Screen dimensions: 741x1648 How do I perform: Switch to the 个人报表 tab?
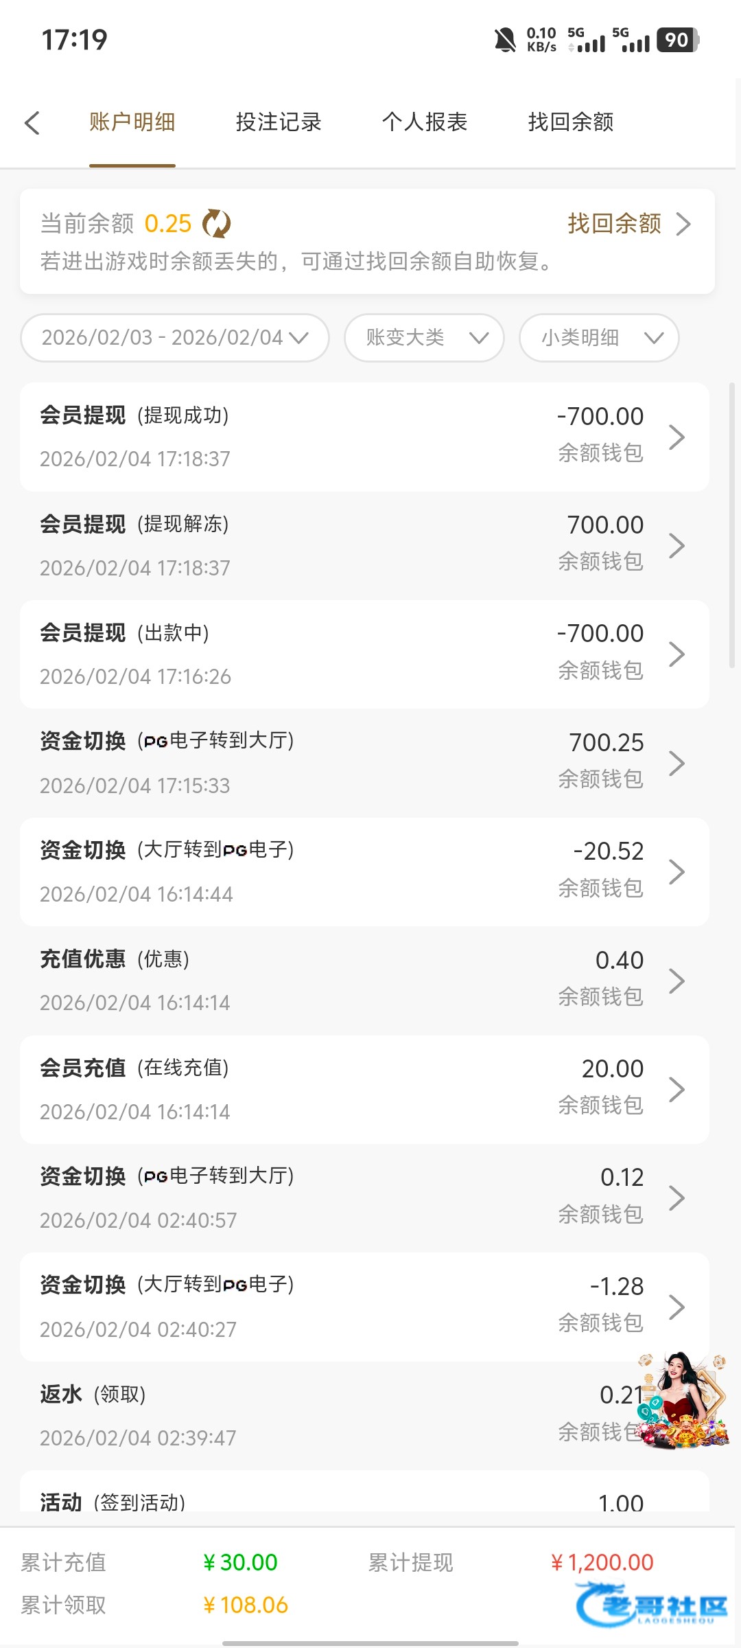tap(425, 122)
